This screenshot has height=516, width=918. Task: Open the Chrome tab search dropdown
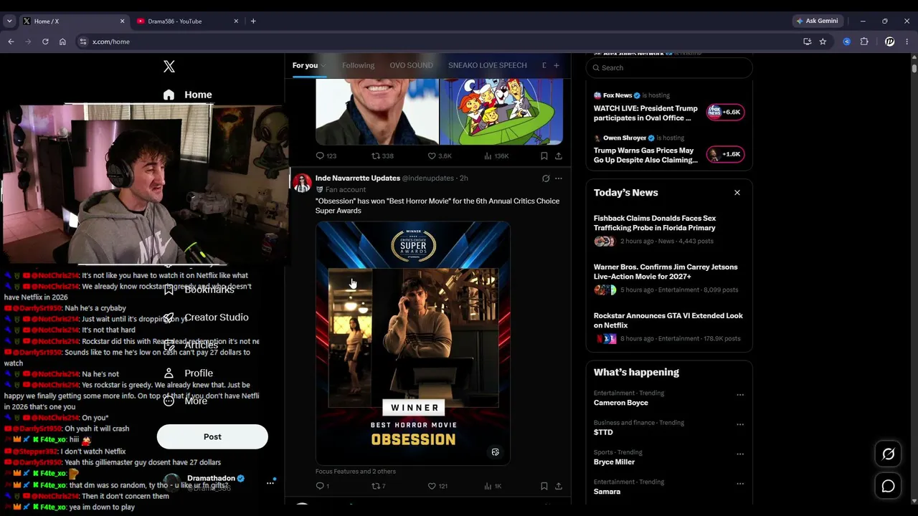[x=9, y=21]
